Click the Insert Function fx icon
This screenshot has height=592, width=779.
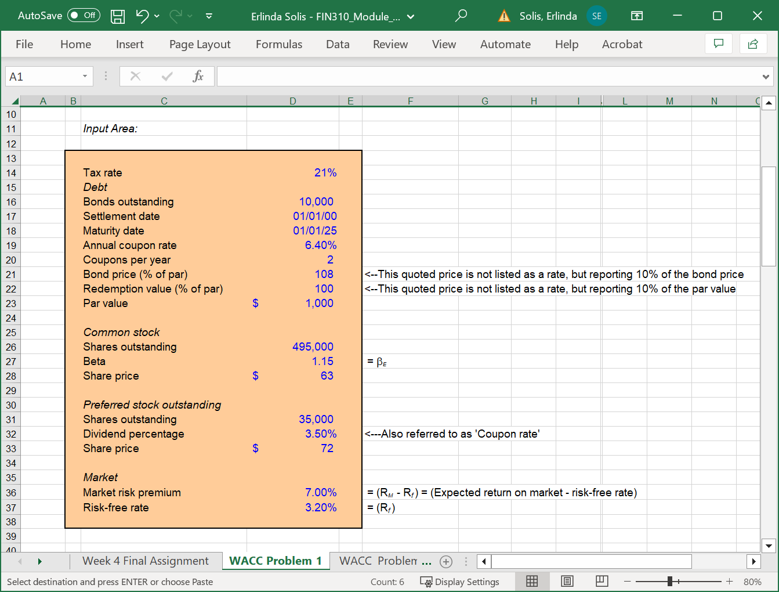[x=198, y=77]
